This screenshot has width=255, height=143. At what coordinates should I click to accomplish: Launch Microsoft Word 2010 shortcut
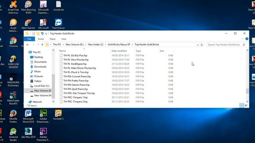tap(28, 116)
